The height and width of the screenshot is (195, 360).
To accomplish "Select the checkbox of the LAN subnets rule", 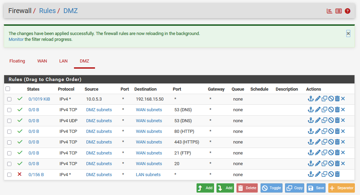I will tap(9, 175).
